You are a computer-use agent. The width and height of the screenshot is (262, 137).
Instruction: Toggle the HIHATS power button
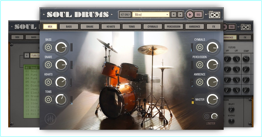coord(48,82)
